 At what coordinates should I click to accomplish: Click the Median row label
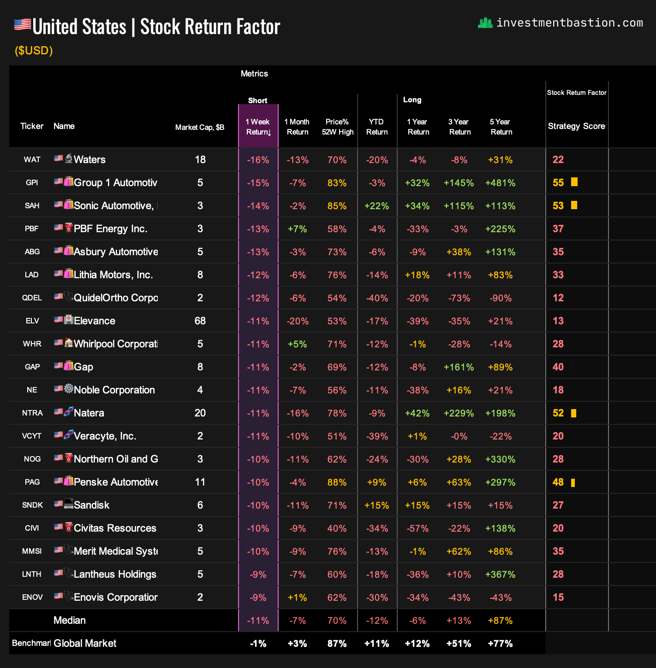[x=70, y=620]
